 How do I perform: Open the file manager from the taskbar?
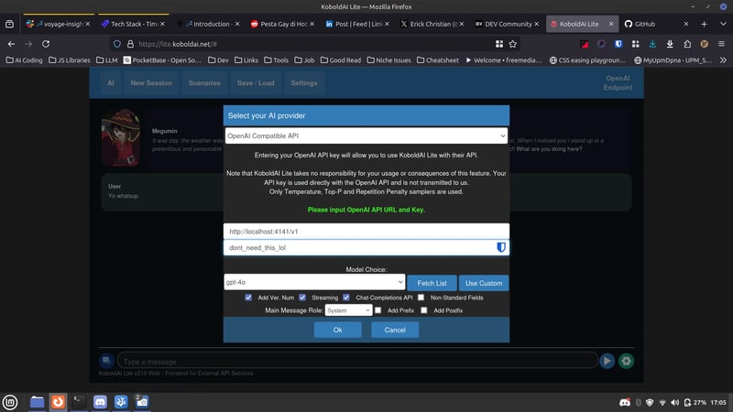tap(37, 402)
